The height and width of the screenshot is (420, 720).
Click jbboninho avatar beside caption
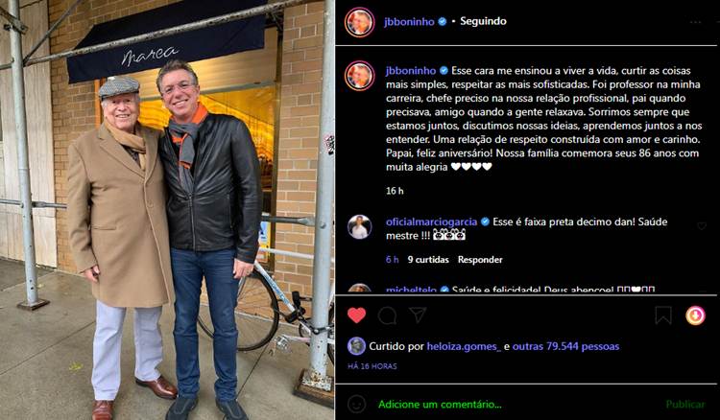pyautogui.click(x=360, y=76)
